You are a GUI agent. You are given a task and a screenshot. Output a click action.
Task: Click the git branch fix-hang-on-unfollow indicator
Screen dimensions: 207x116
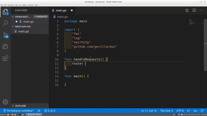tap(19, 111)
